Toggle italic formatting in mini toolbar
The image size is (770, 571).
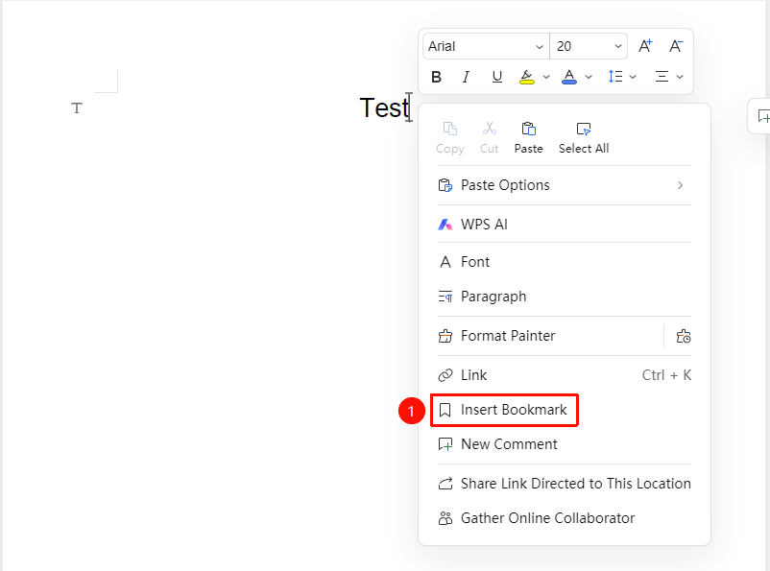point(466,77)
